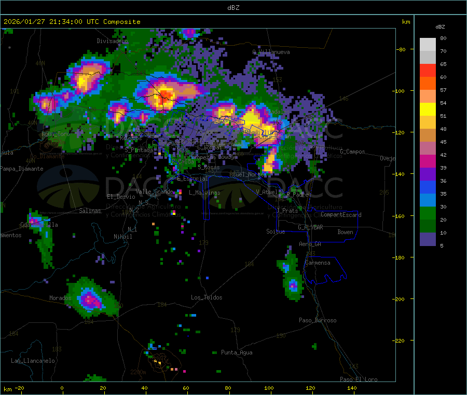Click the 'J_Prats' place label
Viewport: 467px width, 395px height.
[x=287, y=210]
